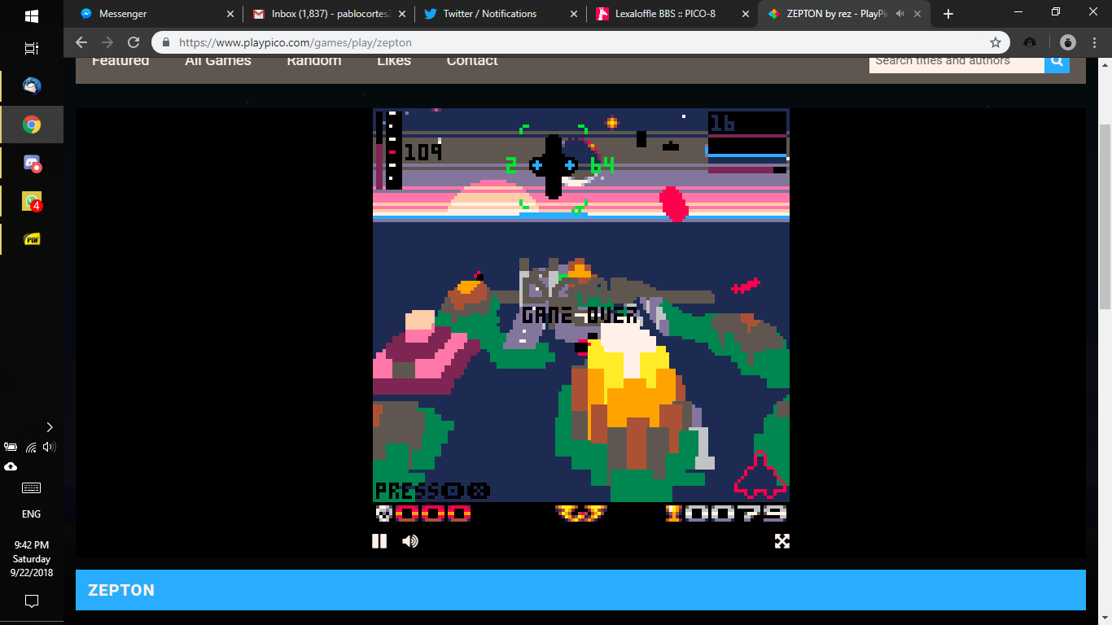The image size is (1112, 625).
Task: Close the Messenger tab
Action: (230, 14)
